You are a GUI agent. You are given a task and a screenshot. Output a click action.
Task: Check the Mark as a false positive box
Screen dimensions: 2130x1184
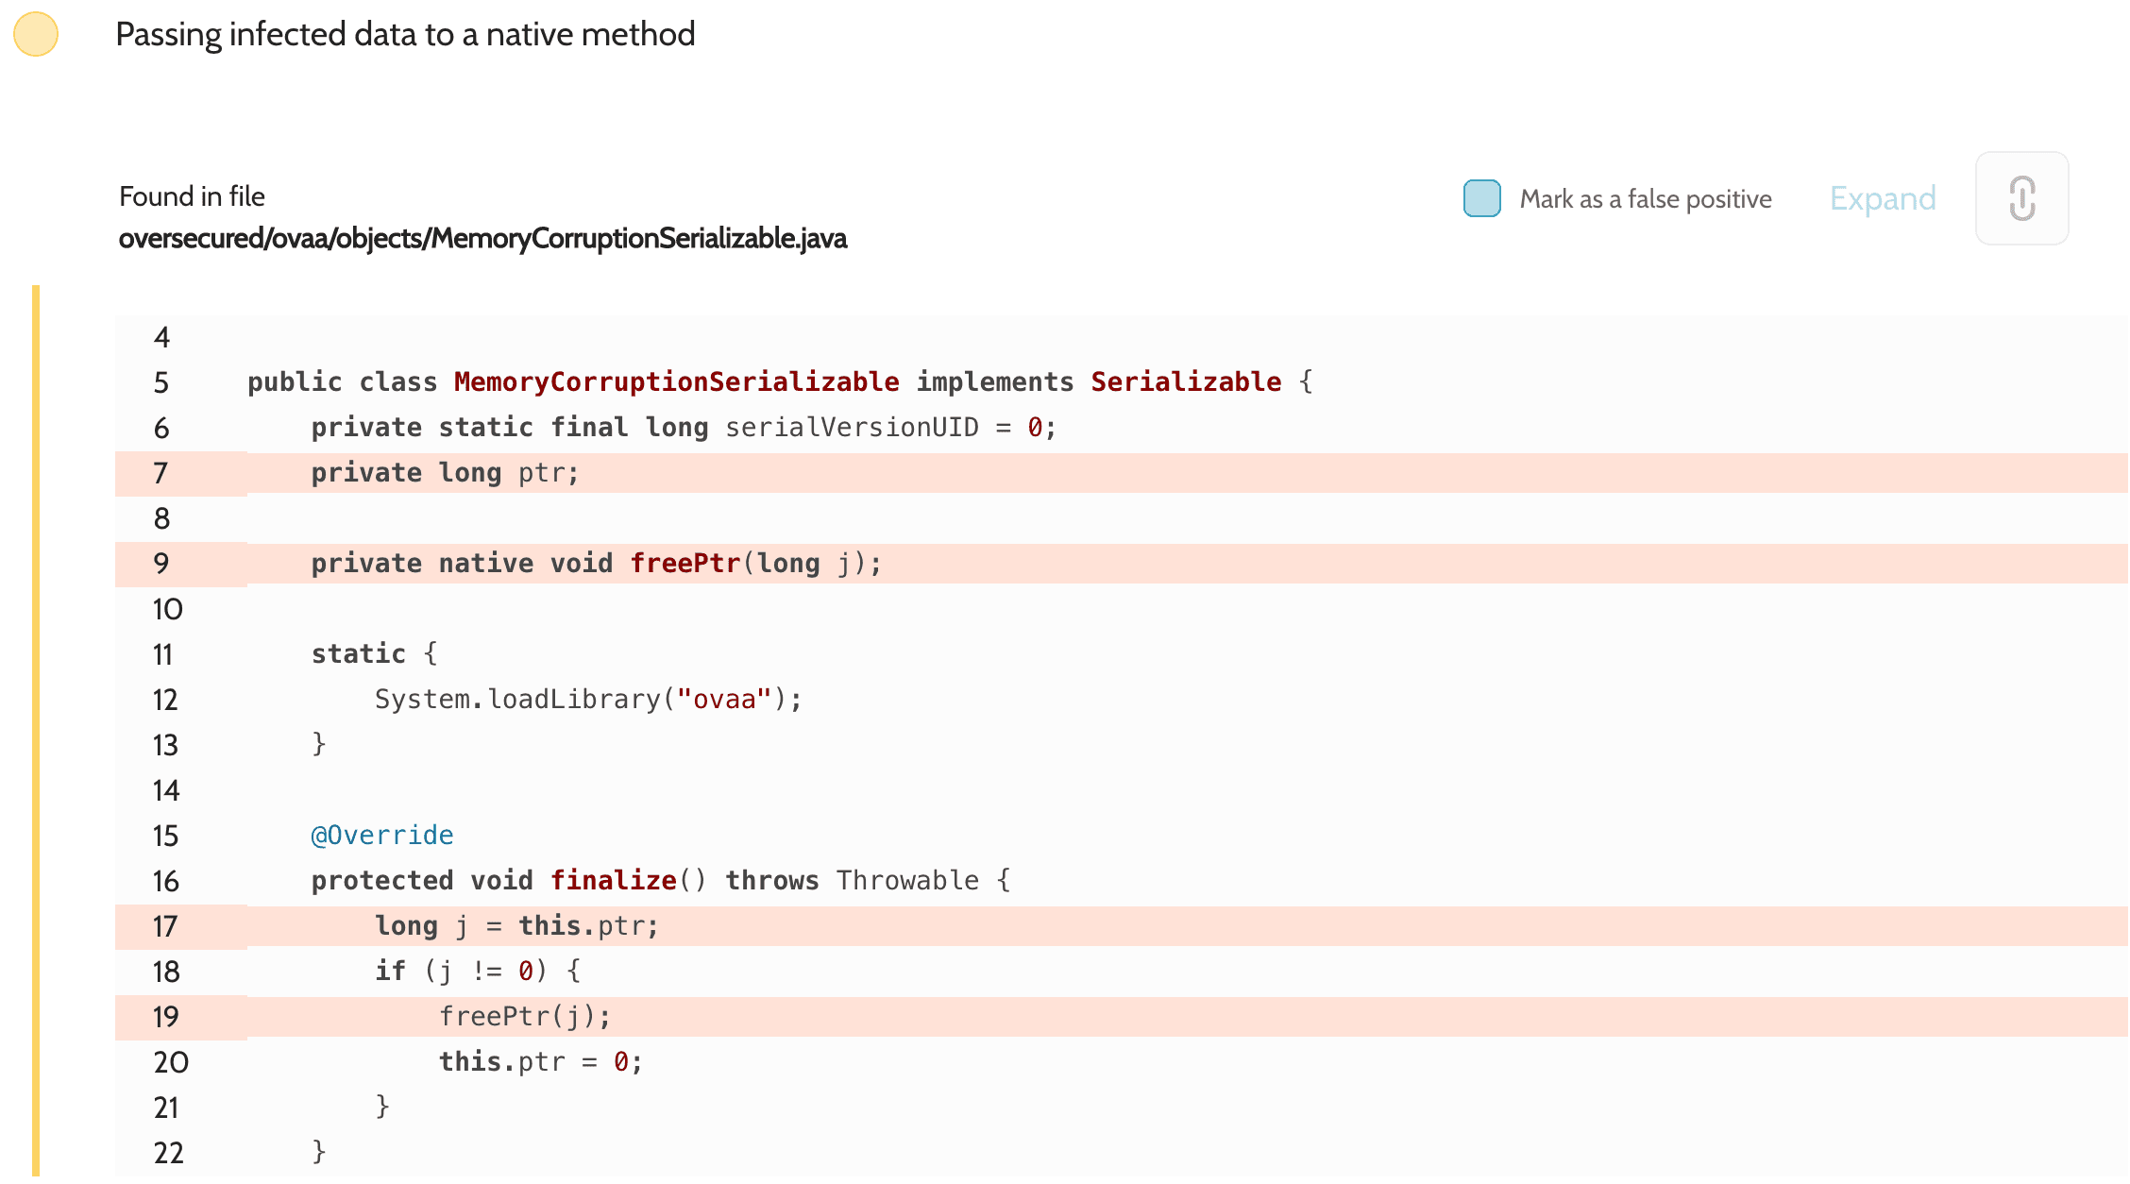pos(1481,198)
